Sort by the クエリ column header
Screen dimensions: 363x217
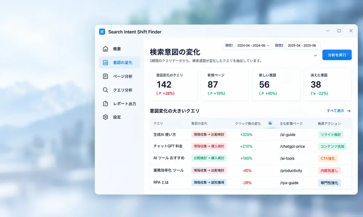tap(158, 124)
